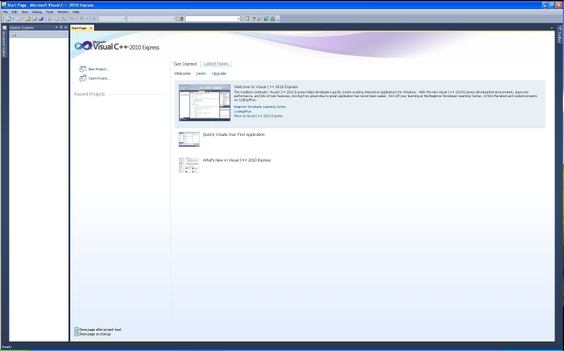Click the Find in Files toolbar icon
Viewport: 564px width, 351px height.
(180, 19)
